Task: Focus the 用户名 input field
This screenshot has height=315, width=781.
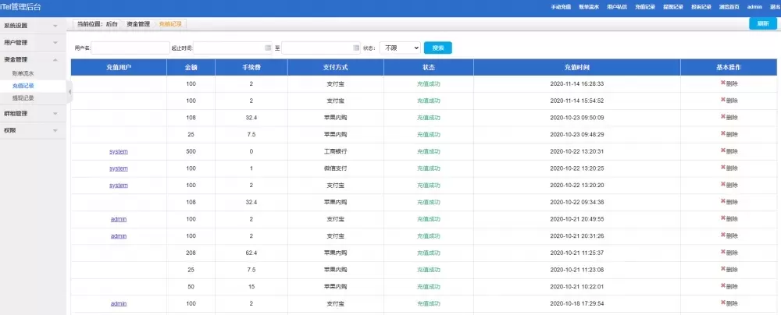Action: 130,48
